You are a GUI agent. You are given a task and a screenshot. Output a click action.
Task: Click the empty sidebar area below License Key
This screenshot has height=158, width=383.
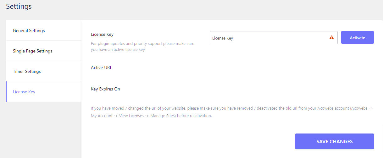pos(44,130)
